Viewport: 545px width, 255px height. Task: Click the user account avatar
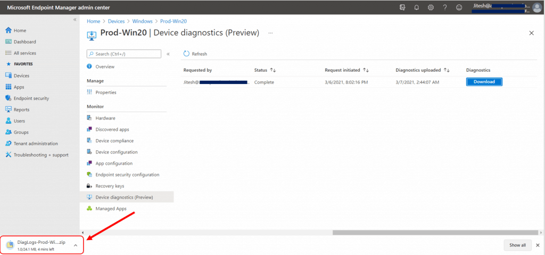pyautogui.click(x=536, y=7)
